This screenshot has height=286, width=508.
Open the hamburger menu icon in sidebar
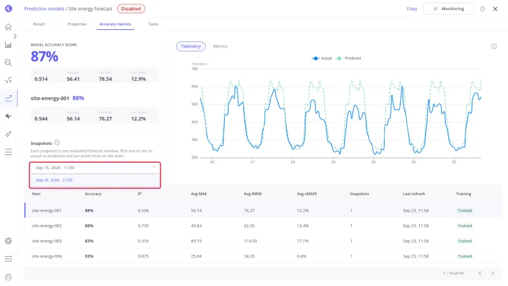point(8,152)
